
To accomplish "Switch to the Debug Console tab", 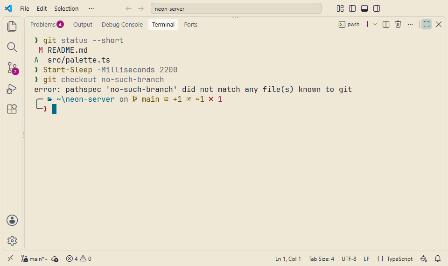I will 122,24.
